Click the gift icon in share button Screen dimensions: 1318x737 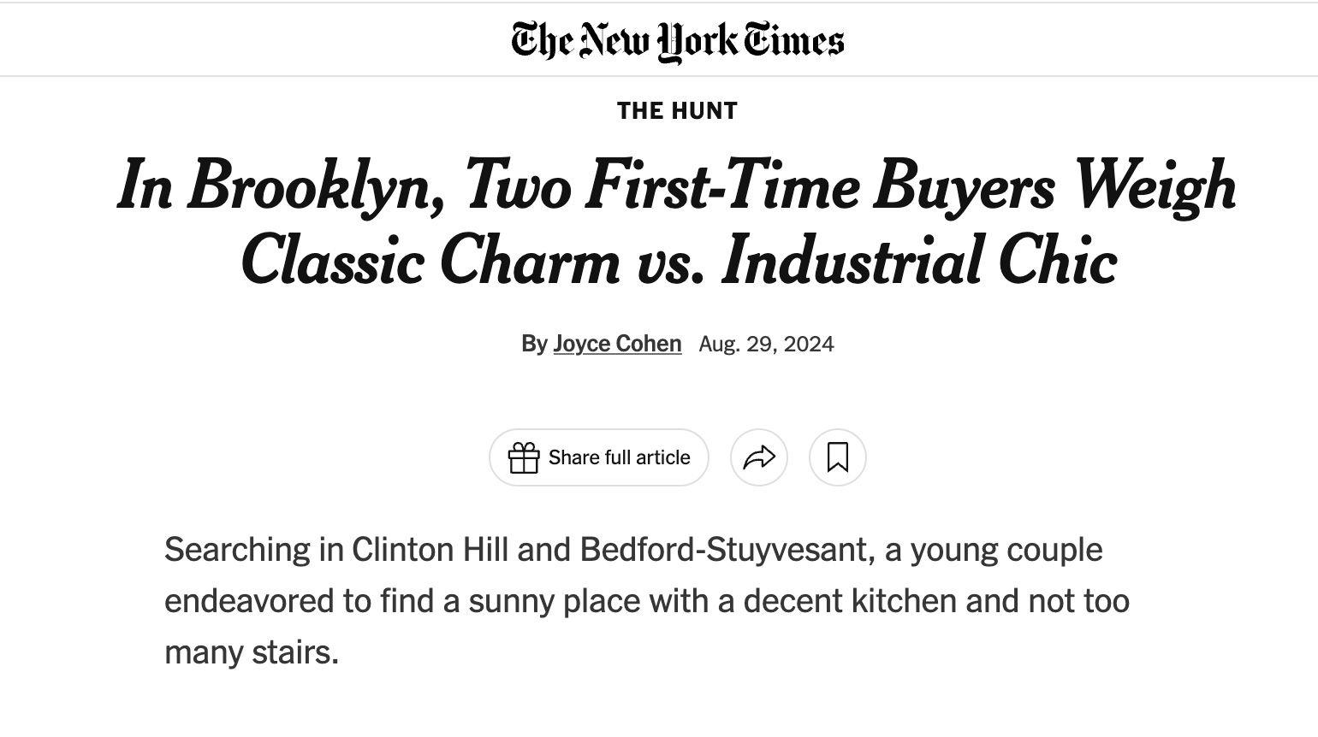pyautogui.click(x=524, y=458)
